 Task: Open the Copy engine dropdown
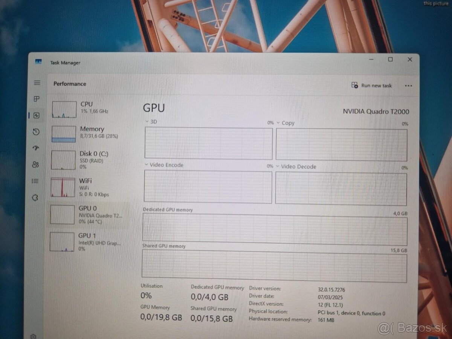point(278,123)
